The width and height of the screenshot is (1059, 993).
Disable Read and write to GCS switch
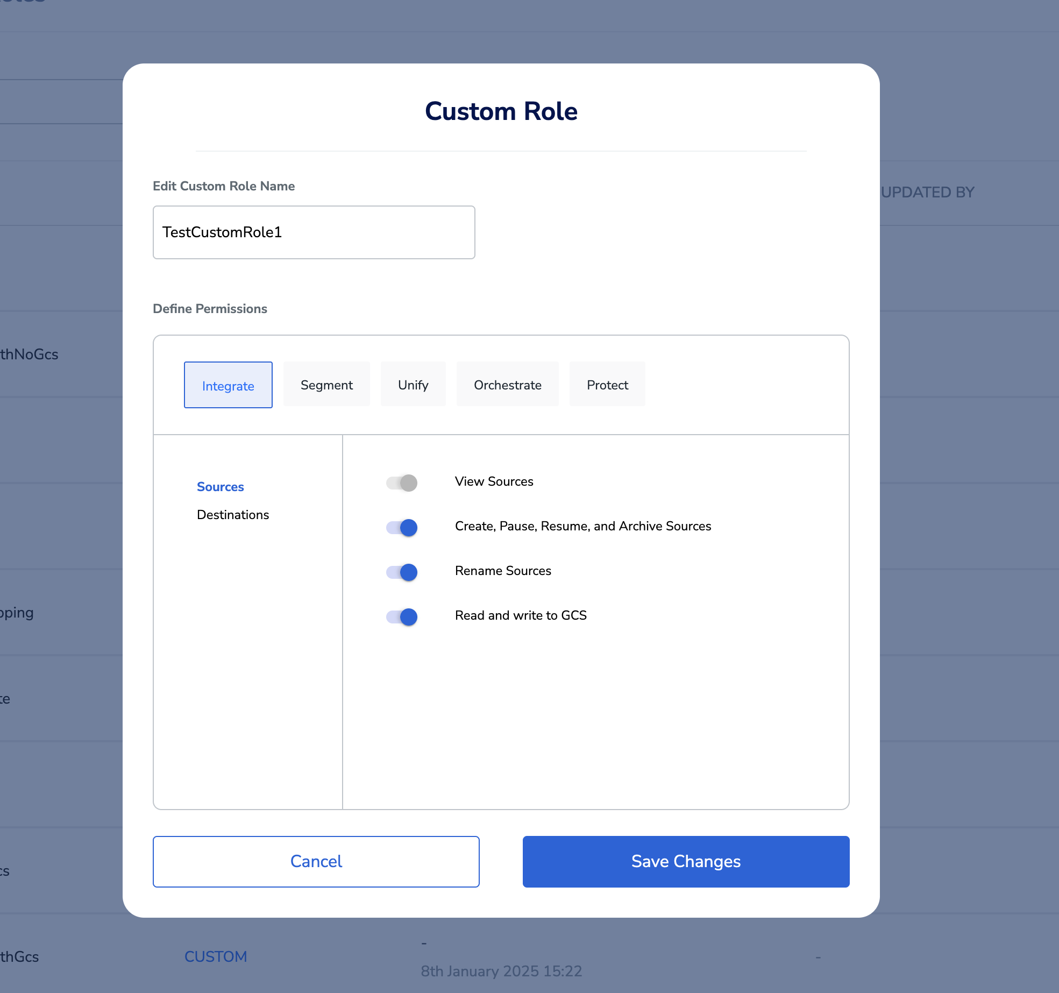402,616
